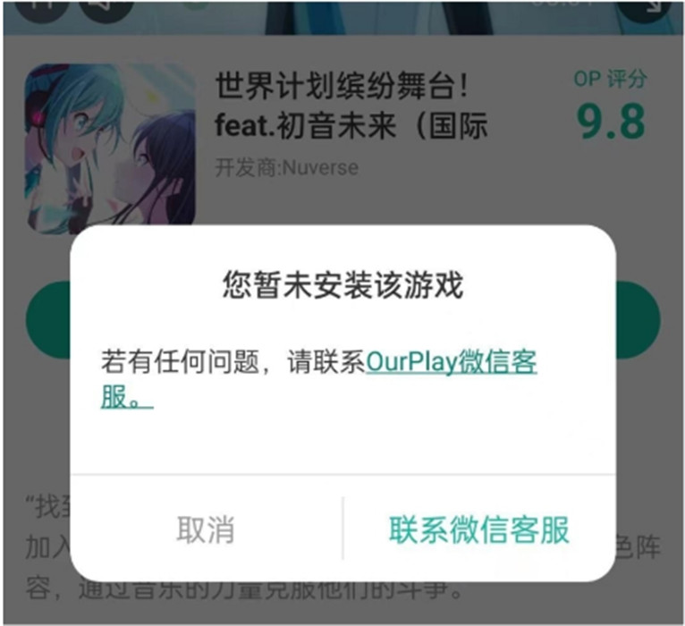Tap the video banner image at top

click(x=342, y=18)
